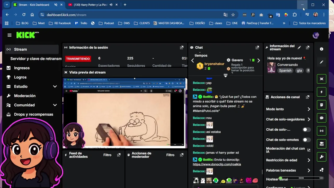
Task: Open the CLIENTS bookmark folder
Action: click(142, 23)
